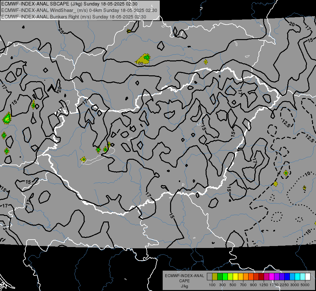Screen dimensions: 316x291
Task: Click the CAPE label in the legend box
Action: click(x=184, y=281)
